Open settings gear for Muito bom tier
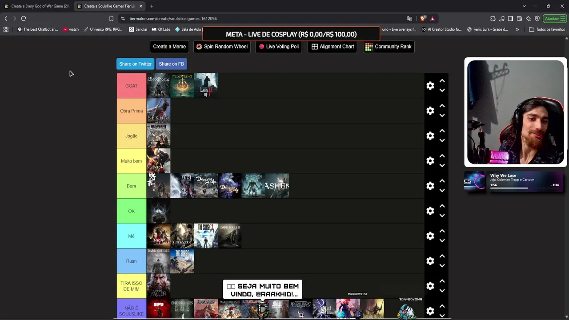 [430, 161]
